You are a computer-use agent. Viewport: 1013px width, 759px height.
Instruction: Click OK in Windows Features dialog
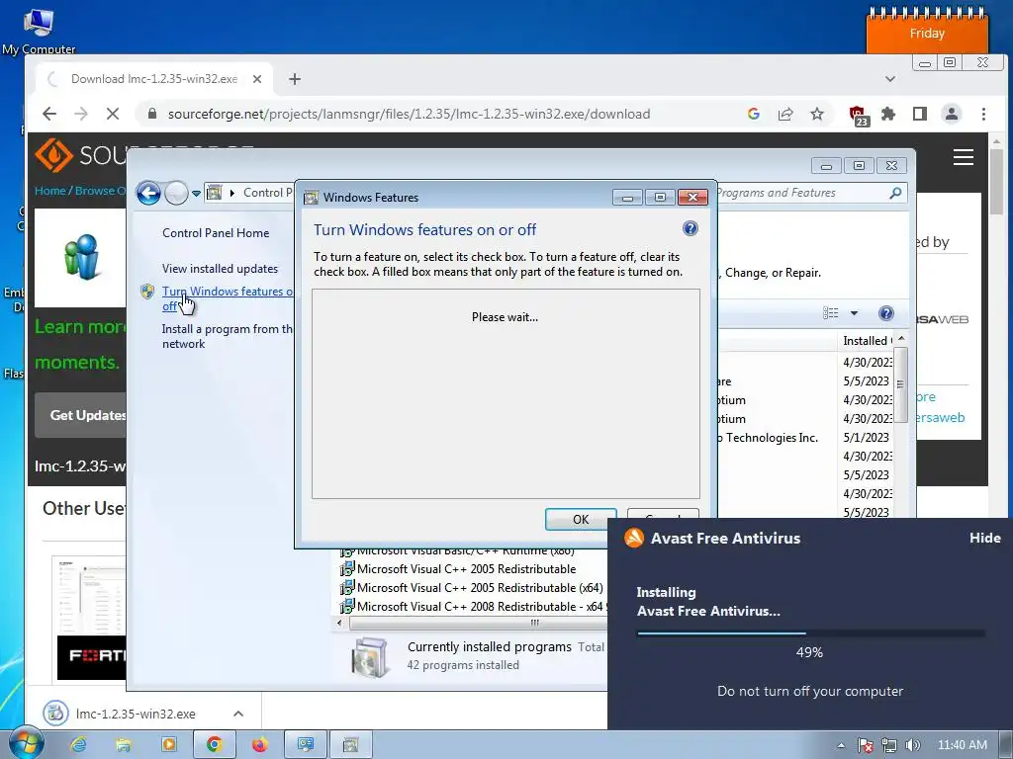click(580, 519)
